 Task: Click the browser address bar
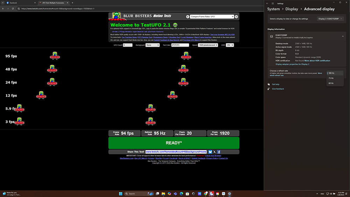[x=141, y=9]
